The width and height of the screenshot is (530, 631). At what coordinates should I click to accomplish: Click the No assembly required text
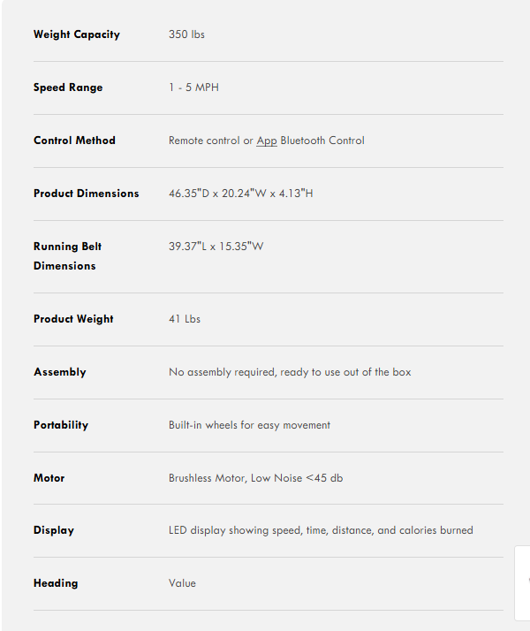290,372
